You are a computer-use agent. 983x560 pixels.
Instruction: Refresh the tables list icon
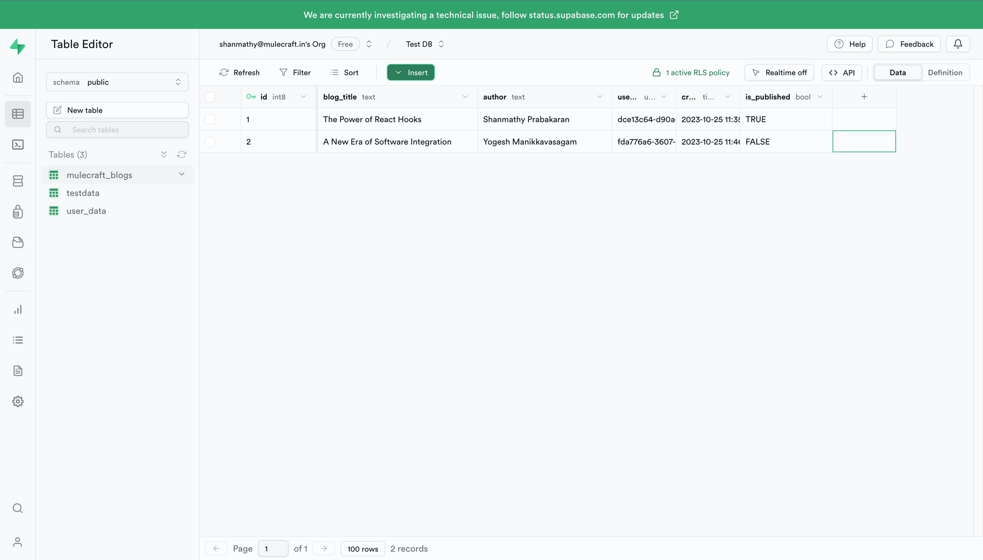click(182, 155)
